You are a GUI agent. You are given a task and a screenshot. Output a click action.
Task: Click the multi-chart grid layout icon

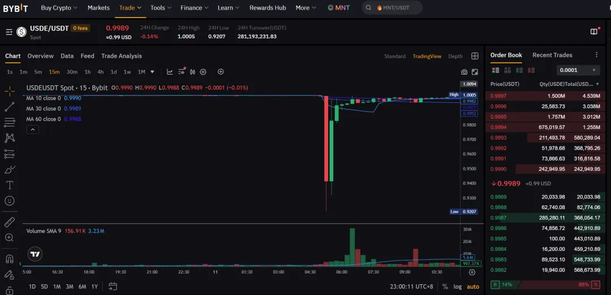475,56
